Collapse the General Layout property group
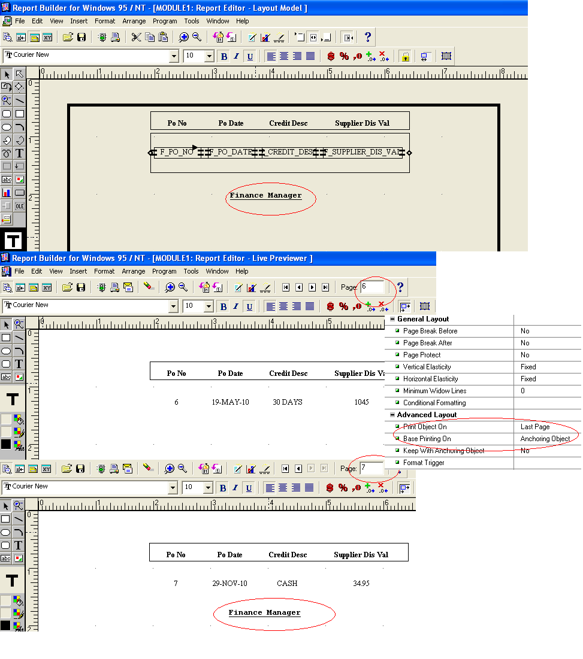 (x=392, y=320)
